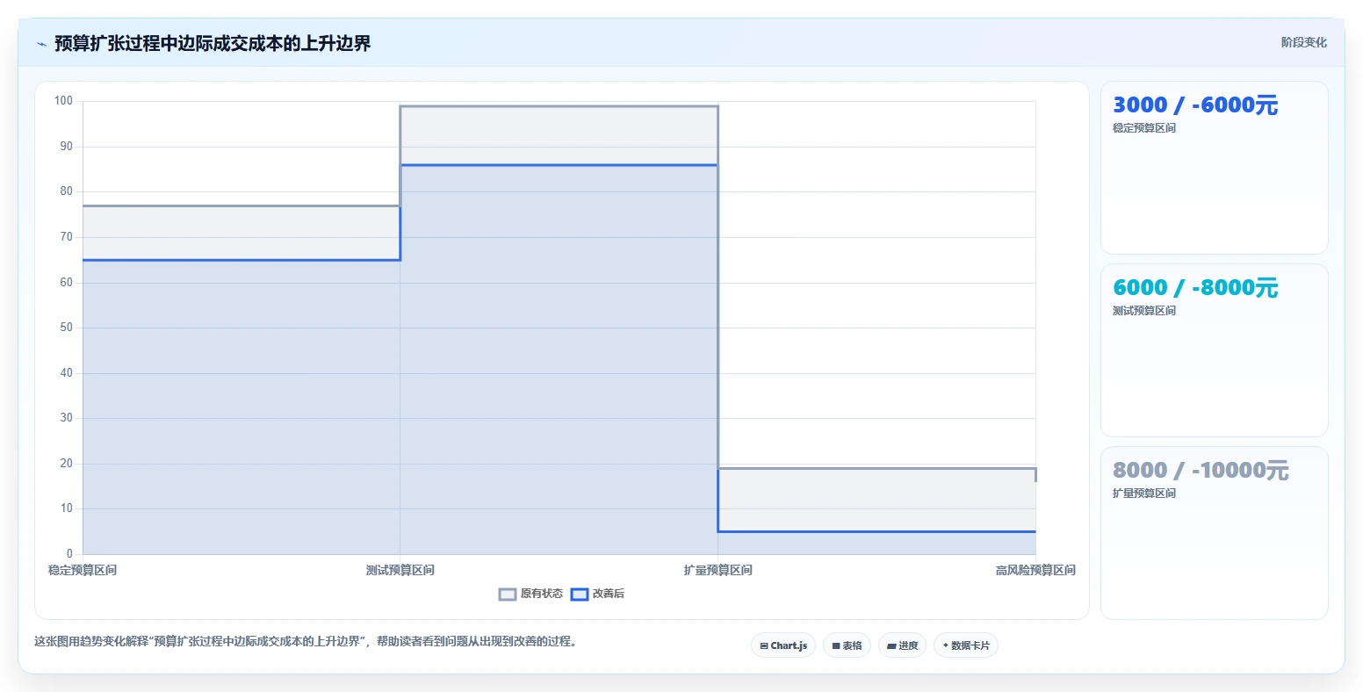
Task: Select the Chart.js tag
Action: (x=783, y=645)
